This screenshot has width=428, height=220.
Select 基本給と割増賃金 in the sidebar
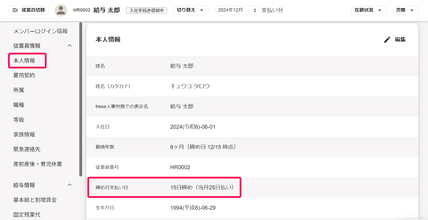coord(35,200)
